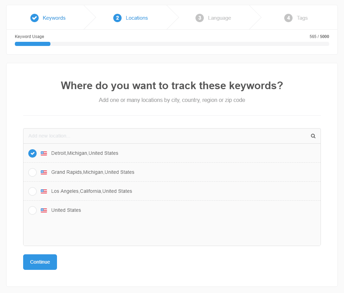The height and width of the screenshot is (293, 344).
Task: Click the US flag beside Grand Rapids
Action: point(44,172)
